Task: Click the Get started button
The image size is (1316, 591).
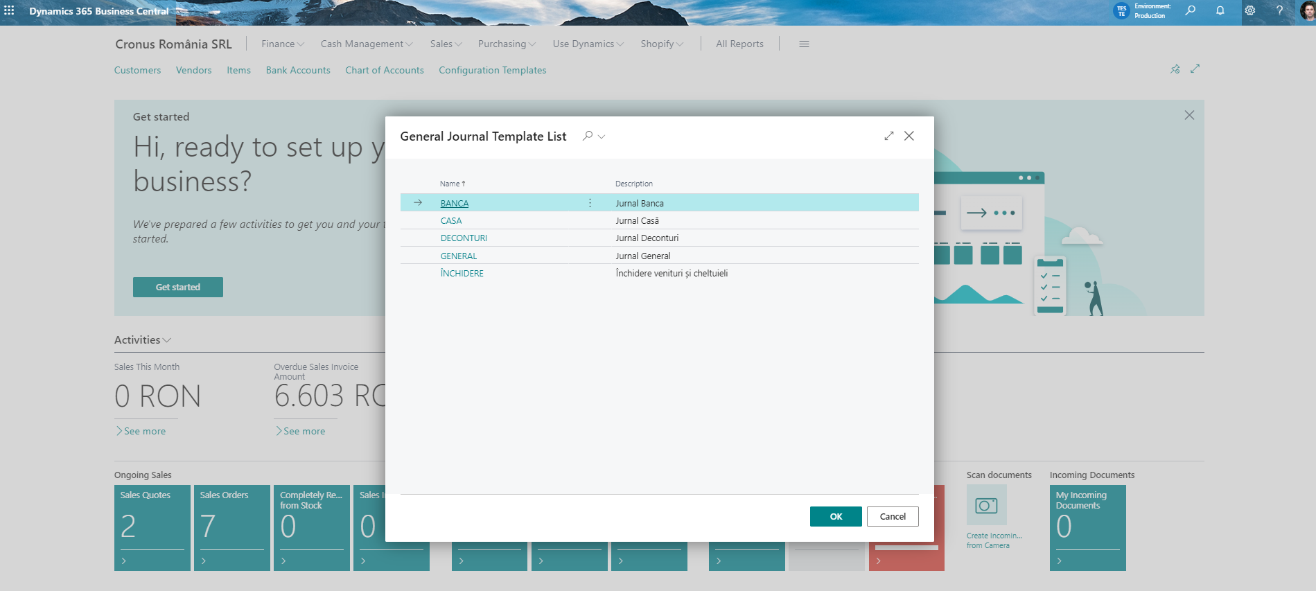Action: tap(178, 287)
